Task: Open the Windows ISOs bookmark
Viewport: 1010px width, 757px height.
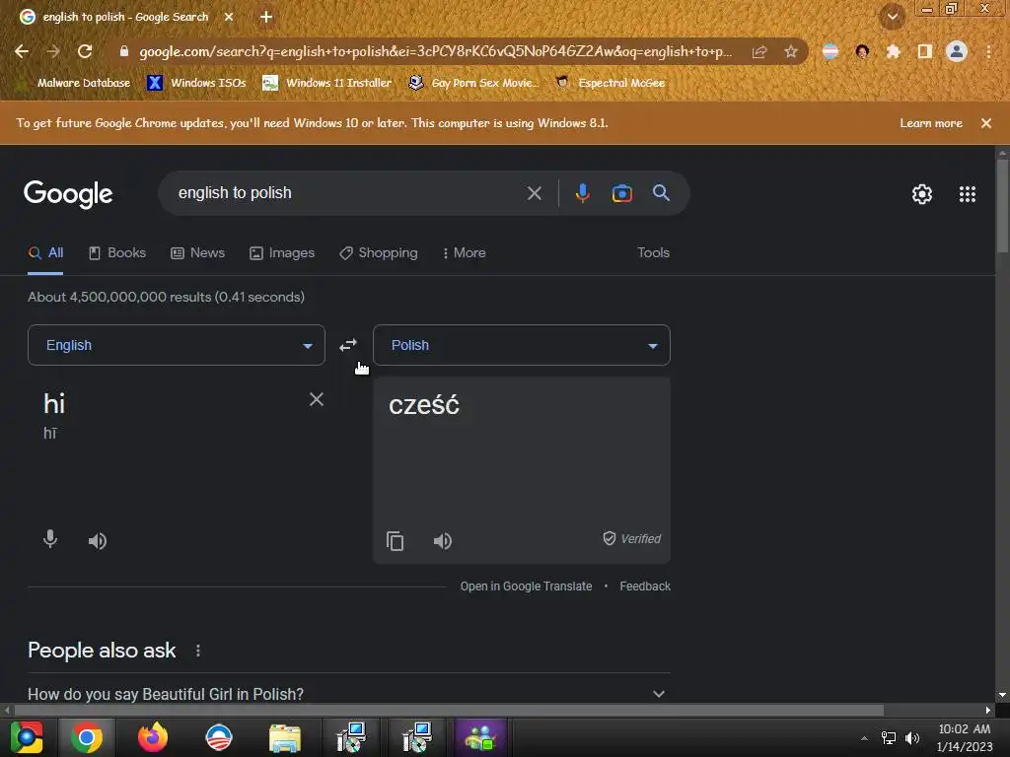Action: 197,83
